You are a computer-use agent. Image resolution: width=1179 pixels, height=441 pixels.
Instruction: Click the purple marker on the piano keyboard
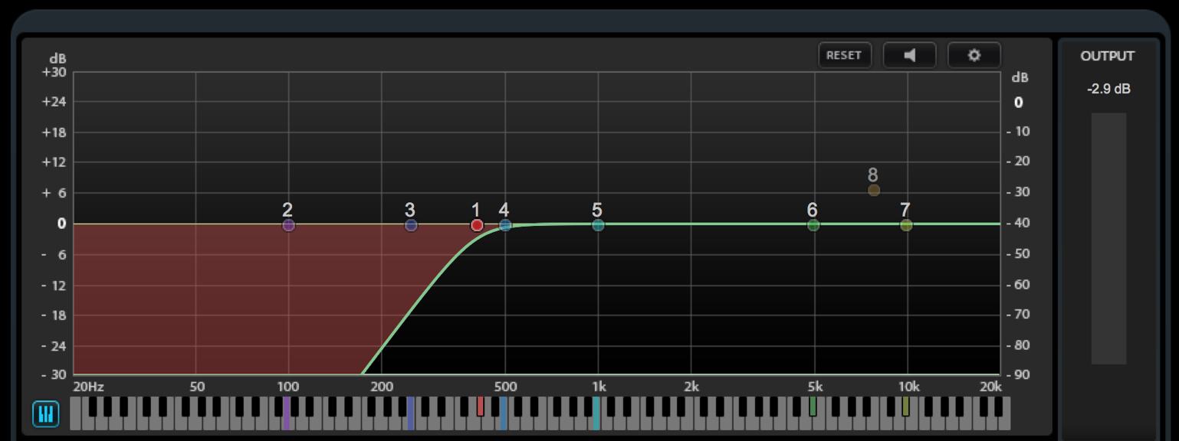[x=287, y=413]
